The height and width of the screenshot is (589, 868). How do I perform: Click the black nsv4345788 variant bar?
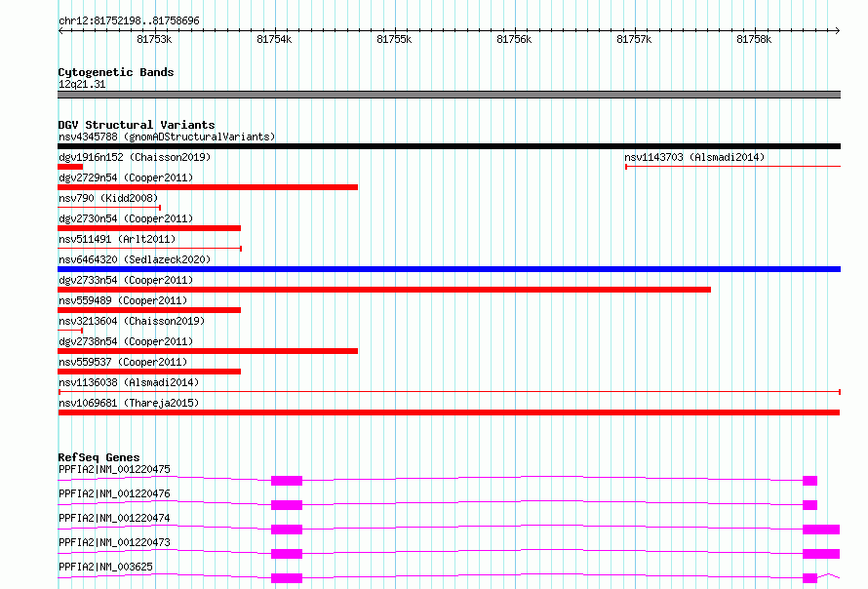point(449,146)
